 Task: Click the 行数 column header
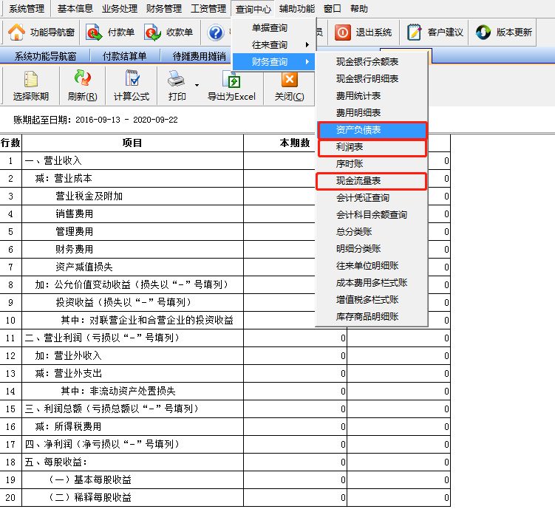click(10, 143)
